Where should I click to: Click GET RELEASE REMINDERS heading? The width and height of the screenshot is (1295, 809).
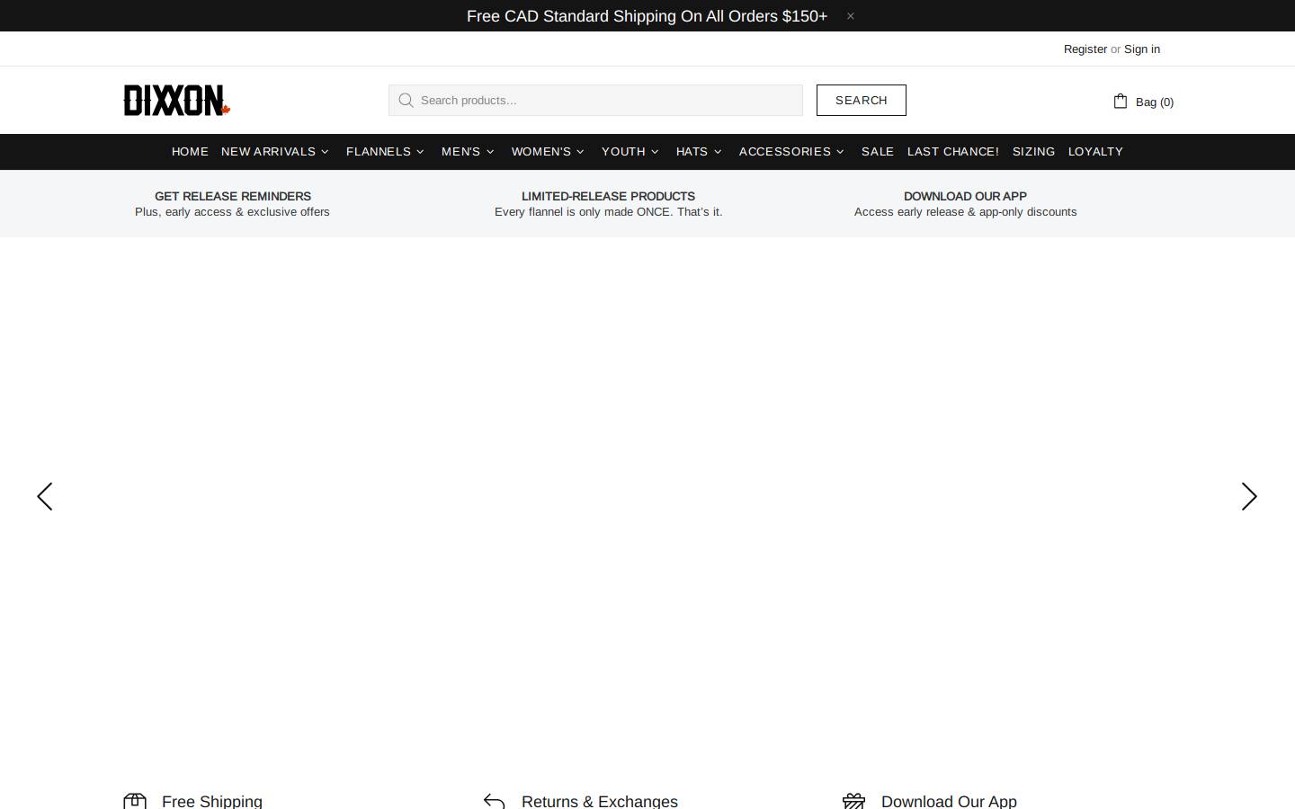(x=233, y=196)
